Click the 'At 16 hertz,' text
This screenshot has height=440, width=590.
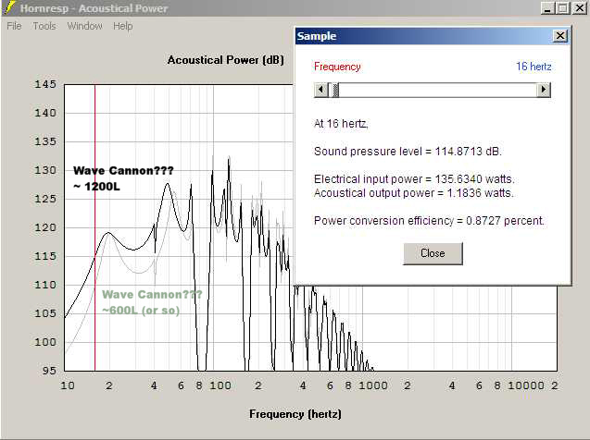click(341, 124)
